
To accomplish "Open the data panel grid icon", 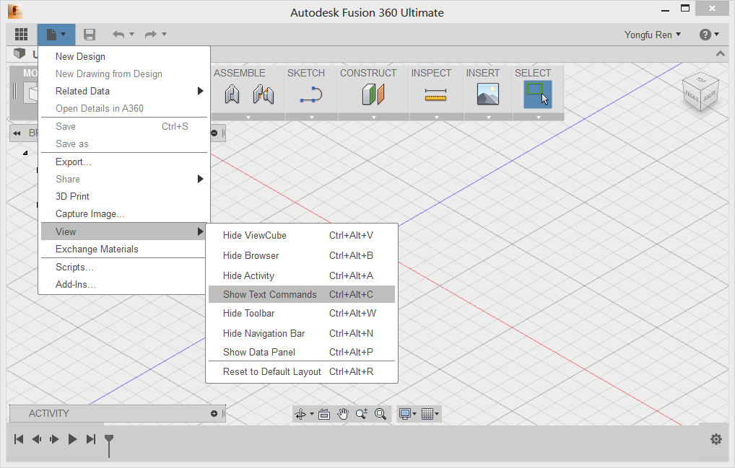I will pos(21,34).
